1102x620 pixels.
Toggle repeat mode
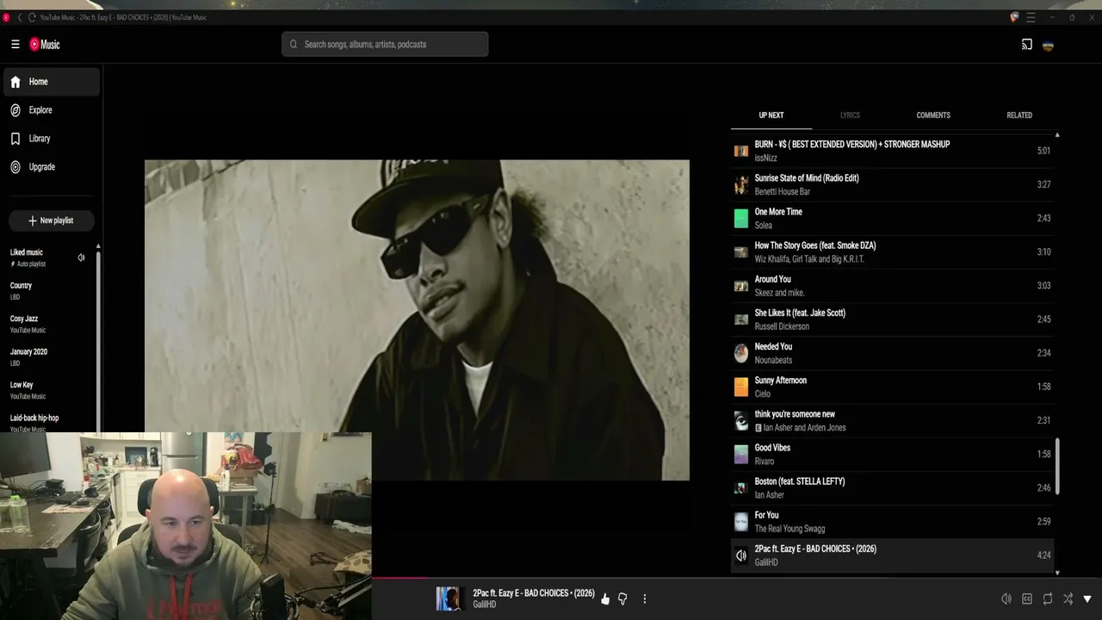tap(1048, 598)
